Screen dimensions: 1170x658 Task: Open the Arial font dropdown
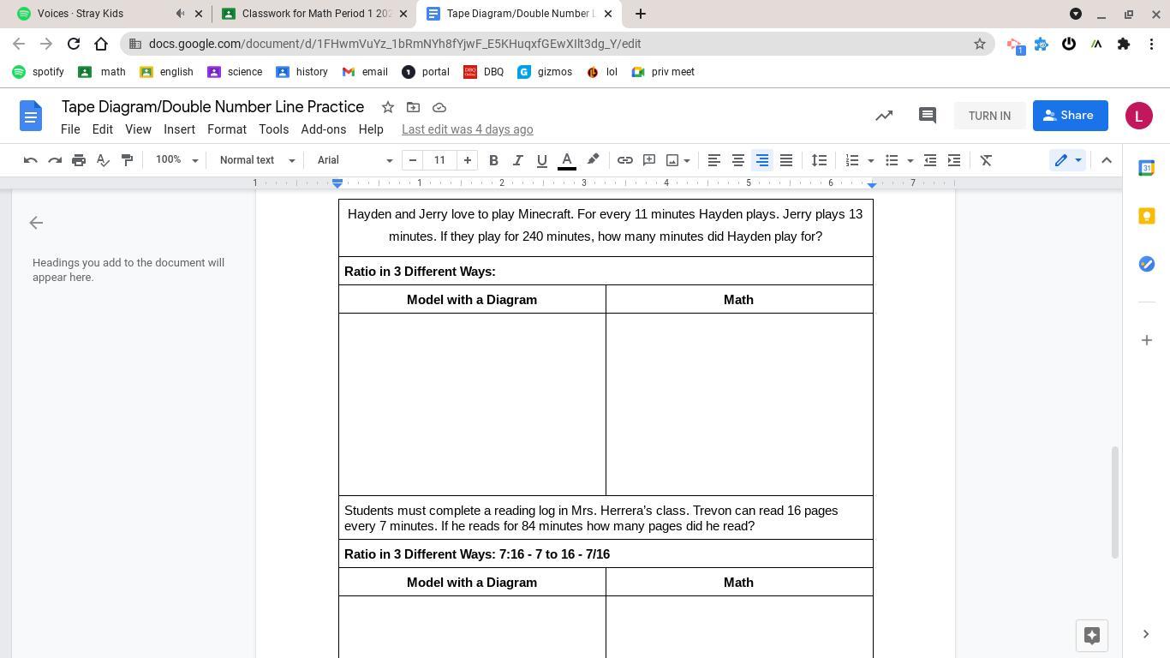(x=355, y=160)
